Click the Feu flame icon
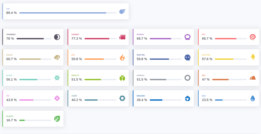Image resolution: width=261 pixels, height=134 pixels. coord(122,57)
